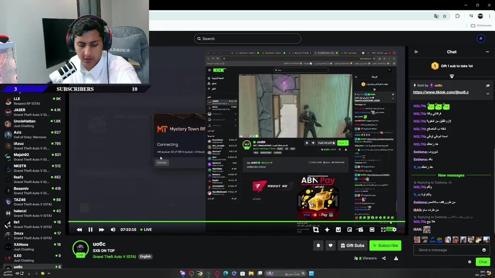Click the browser translate page icon
This screenshot has height=278, width=495.
436,16
